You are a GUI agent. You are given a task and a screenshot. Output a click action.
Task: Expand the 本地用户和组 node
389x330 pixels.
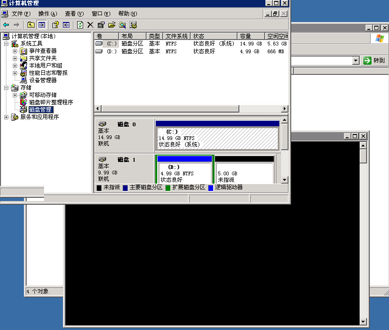click(15, 66)
